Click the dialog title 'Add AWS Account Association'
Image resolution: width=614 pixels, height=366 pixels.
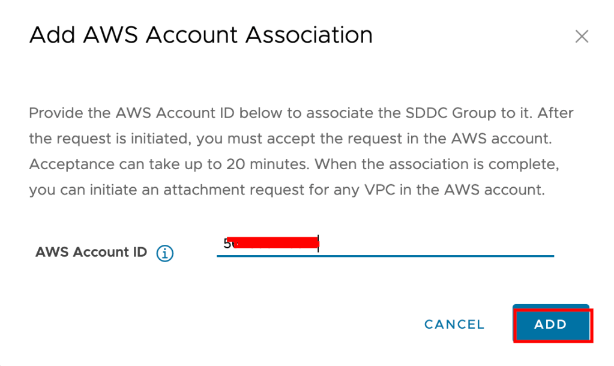201,34
